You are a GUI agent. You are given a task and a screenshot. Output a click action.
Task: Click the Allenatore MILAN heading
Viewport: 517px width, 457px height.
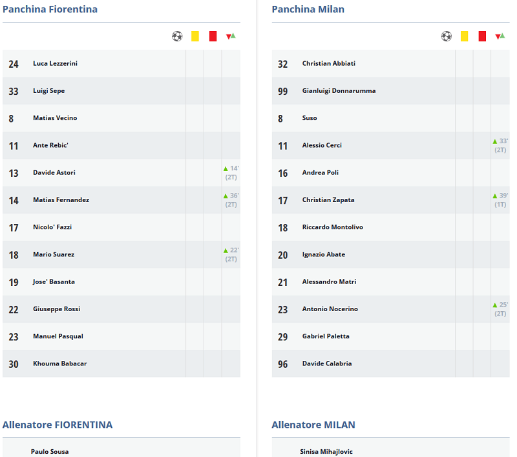[313, 425]
